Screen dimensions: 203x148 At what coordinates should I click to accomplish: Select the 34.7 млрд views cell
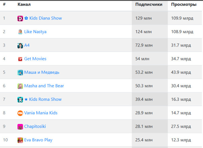point(185,59)
